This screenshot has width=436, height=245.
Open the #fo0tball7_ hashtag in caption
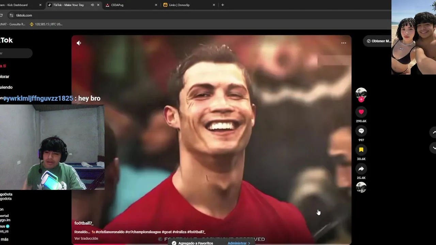pos(196,232)
